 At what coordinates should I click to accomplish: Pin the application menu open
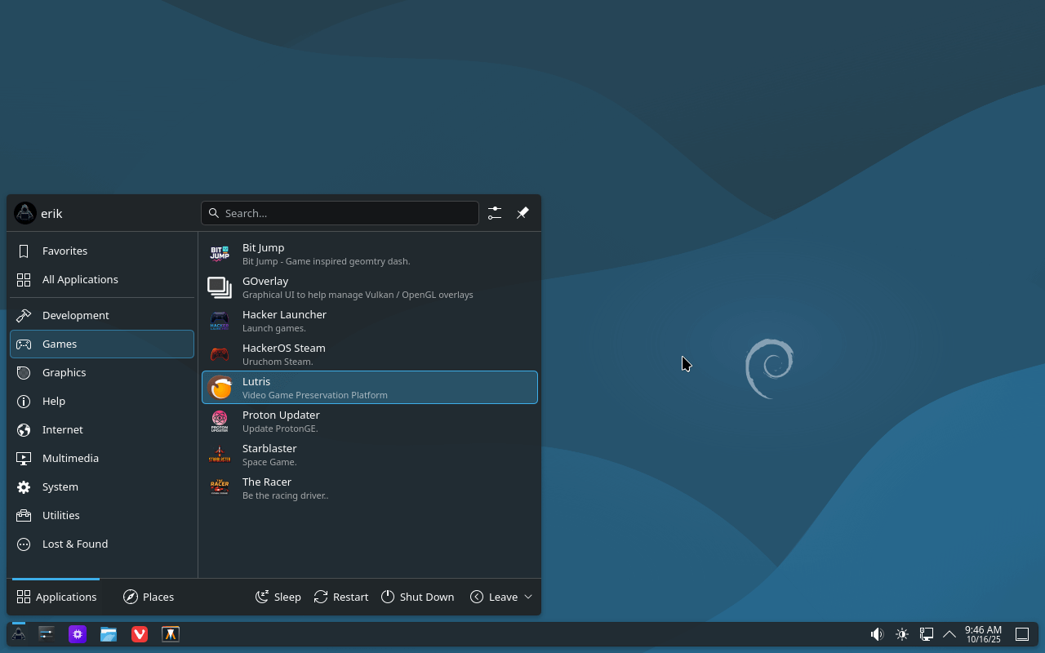coord(522,213)
